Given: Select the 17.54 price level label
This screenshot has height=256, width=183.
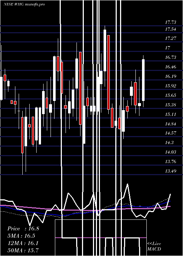Looking at the screenshot, I should 171,29.
